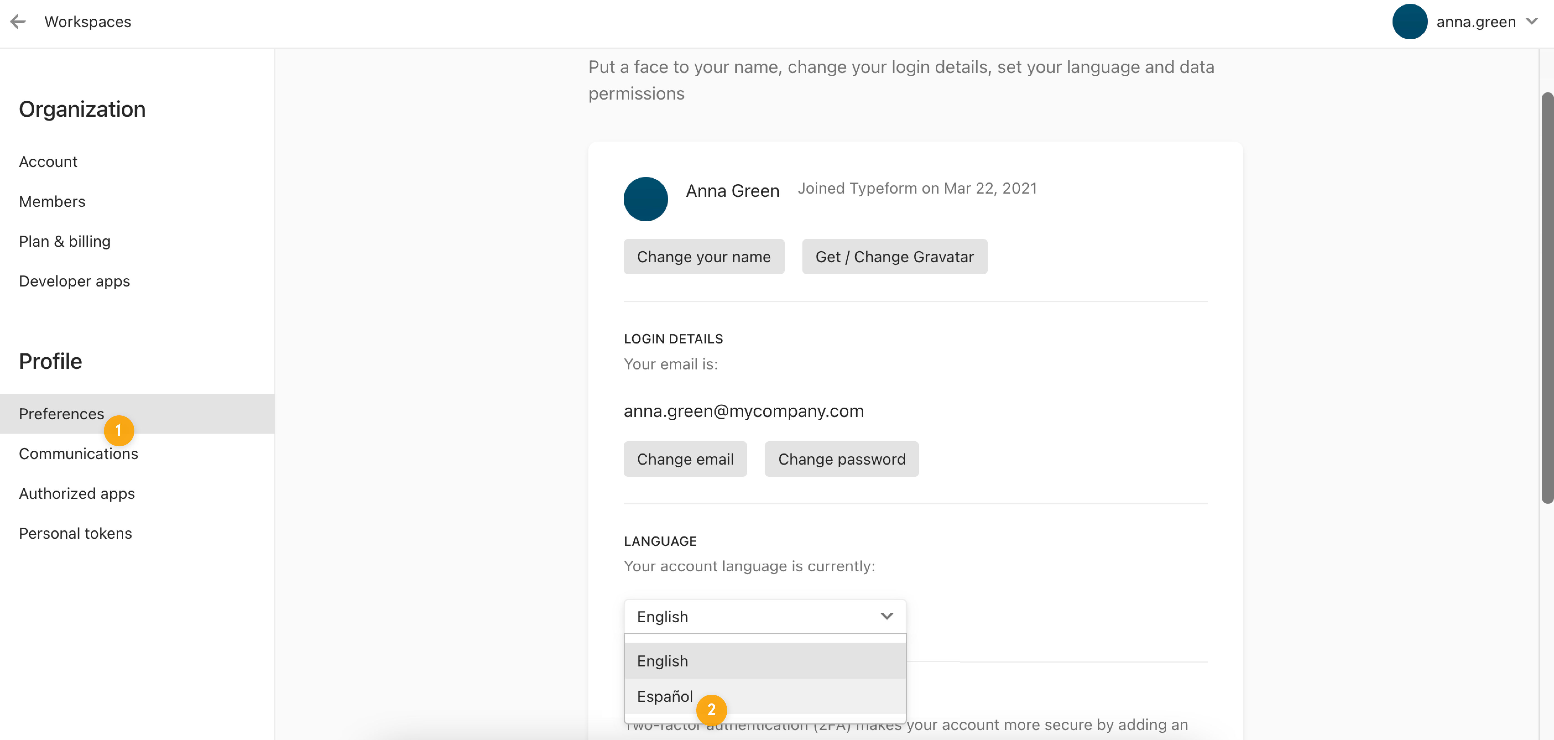This screenshot has width=1554, height=740.
Task: Choose Español from language list
Action: pos(764,697)
